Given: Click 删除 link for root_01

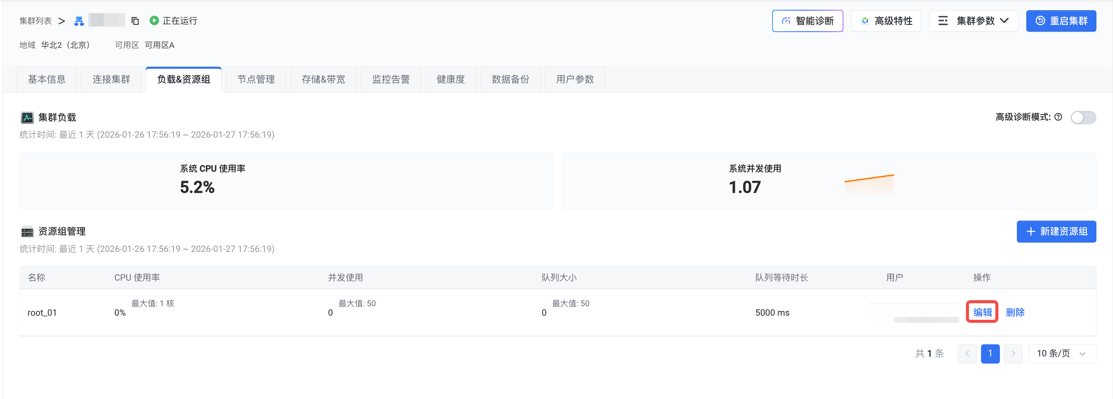Looking at the screenshot, I should [x=1015, y=312].
